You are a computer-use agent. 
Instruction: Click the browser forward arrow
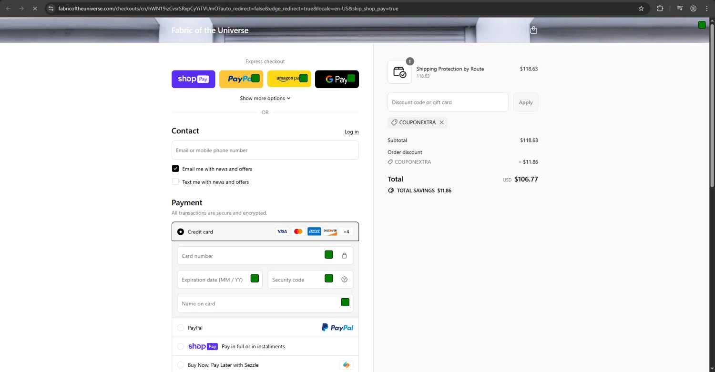(21, 9)
